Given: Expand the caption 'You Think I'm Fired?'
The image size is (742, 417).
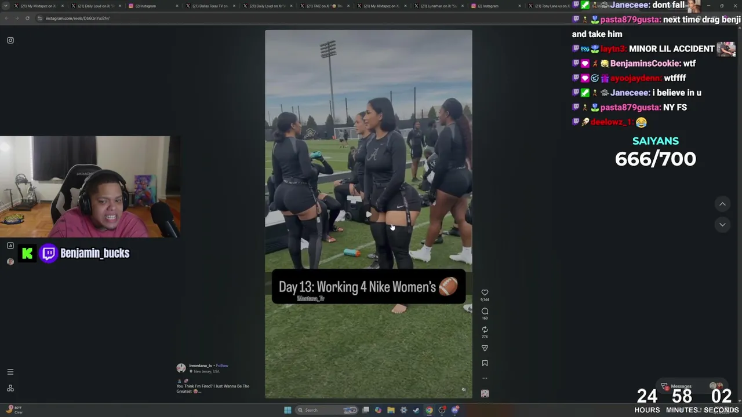Looking at the screenshot, I should (213, 389).
